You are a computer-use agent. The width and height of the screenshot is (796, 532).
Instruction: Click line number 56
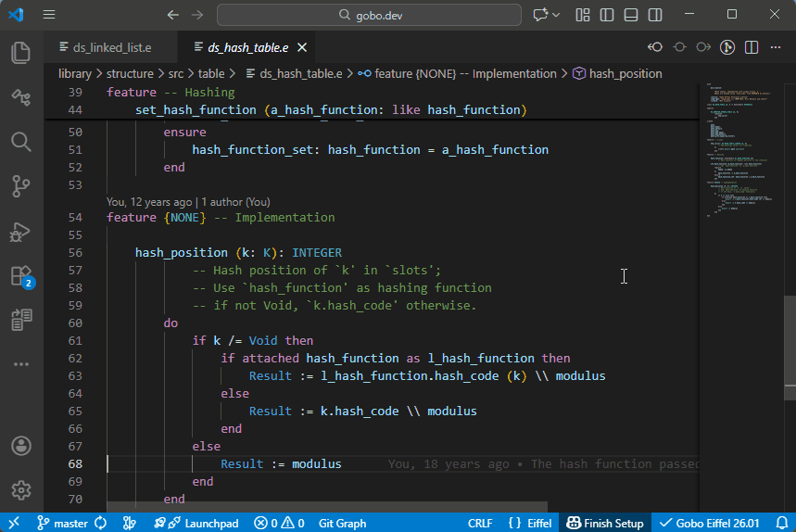[75, 253]
